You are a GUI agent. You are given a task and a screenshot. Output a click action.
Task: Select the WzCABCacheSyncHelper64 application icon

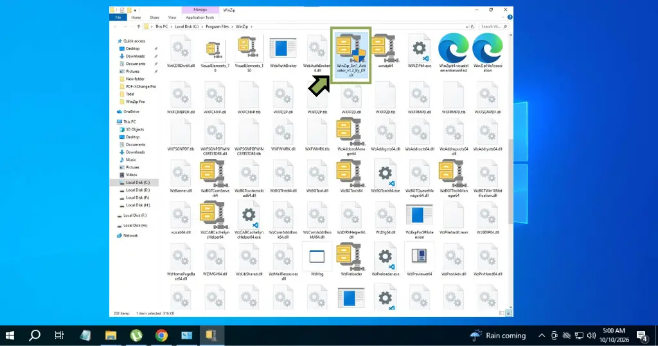coord(215,215)
